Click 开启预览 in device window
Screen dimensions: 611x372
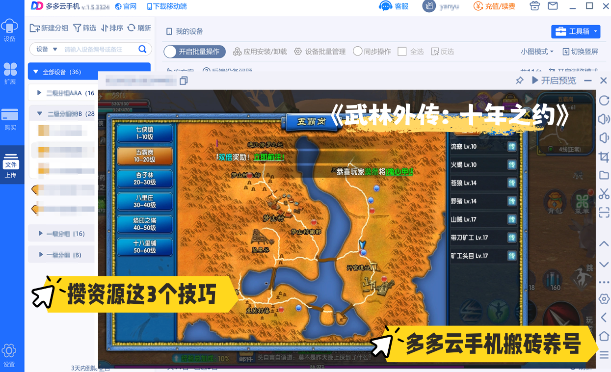coord(554,80)
